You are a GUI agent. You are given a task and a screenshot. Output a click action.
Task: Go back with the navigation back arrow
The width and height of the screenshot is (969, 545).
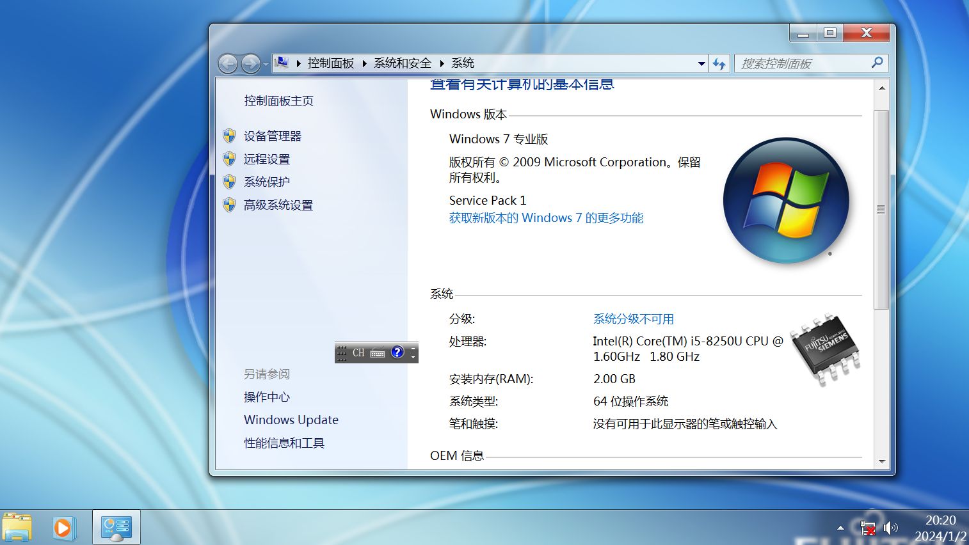[x=228, y=63]
